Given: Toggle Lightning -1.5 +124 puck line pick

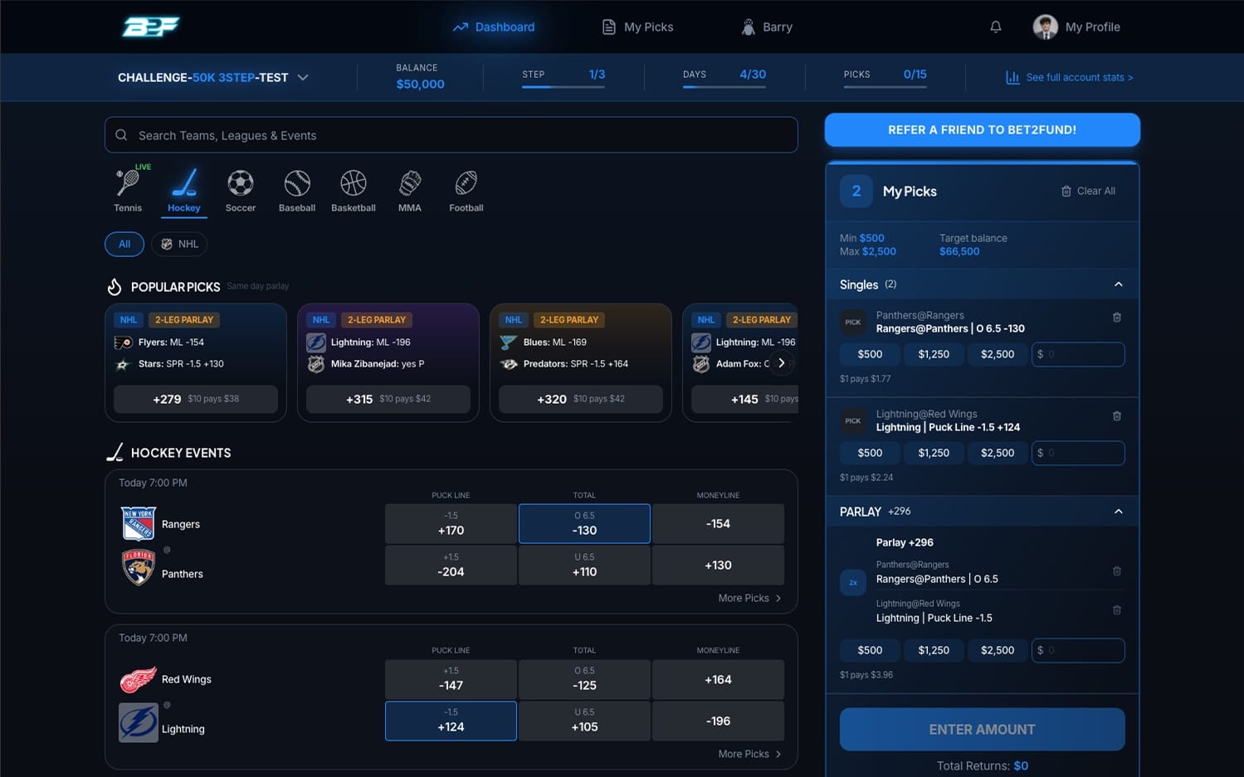Looking at the screenshot, I should (451, 721).
